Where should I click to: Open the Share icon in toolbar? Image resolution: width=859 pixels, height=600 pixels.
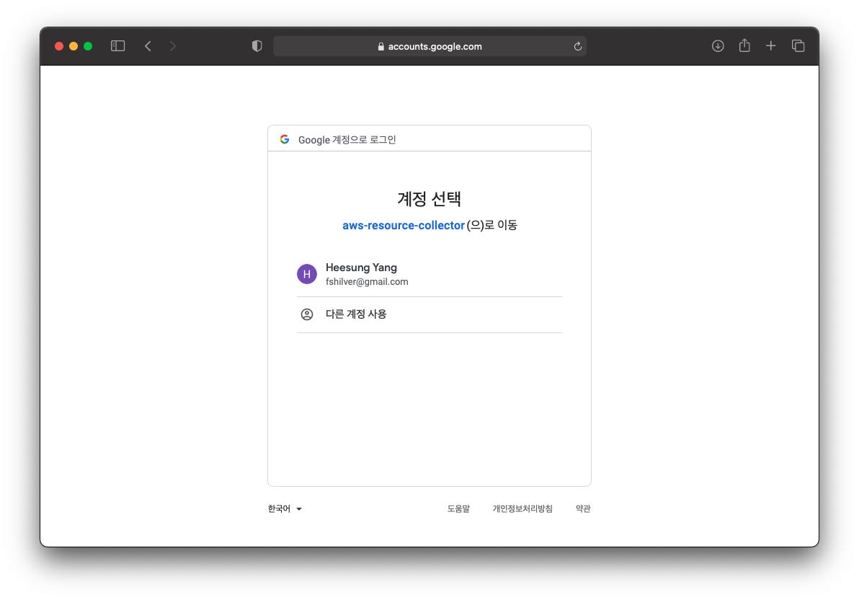(744, 45)
